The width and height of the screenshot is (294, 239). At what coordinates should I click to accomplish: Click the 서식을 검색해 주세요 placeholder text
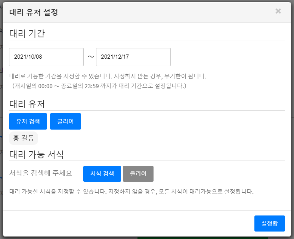[x=40, y=173]
